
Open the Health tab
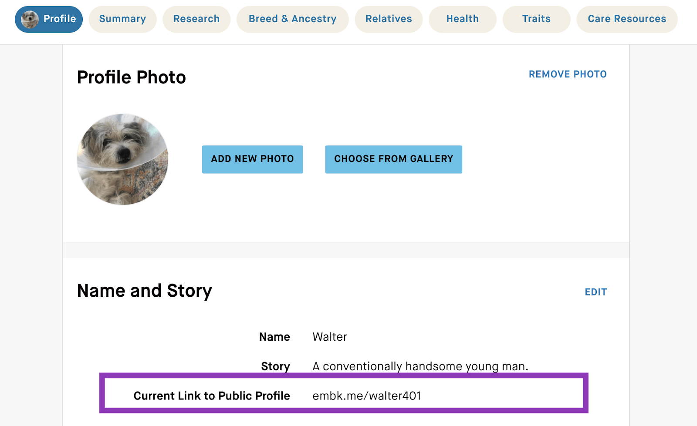(462, 19)
